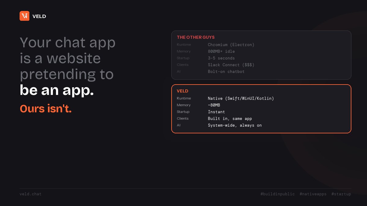Image resolution: width=367 pixels, height=206 pixels.
Task: Click AI label in Other Guys card
Action: (179, 71)
